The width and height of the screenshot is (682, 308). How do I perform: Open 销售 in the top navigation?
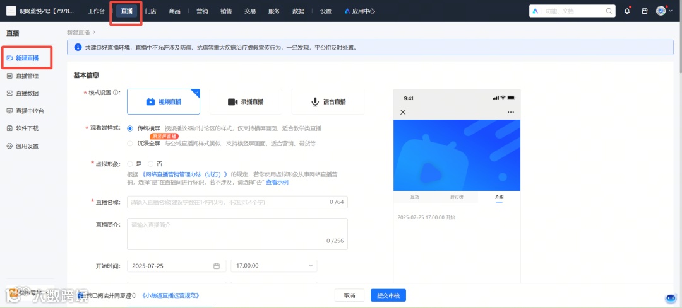(226, 11)
